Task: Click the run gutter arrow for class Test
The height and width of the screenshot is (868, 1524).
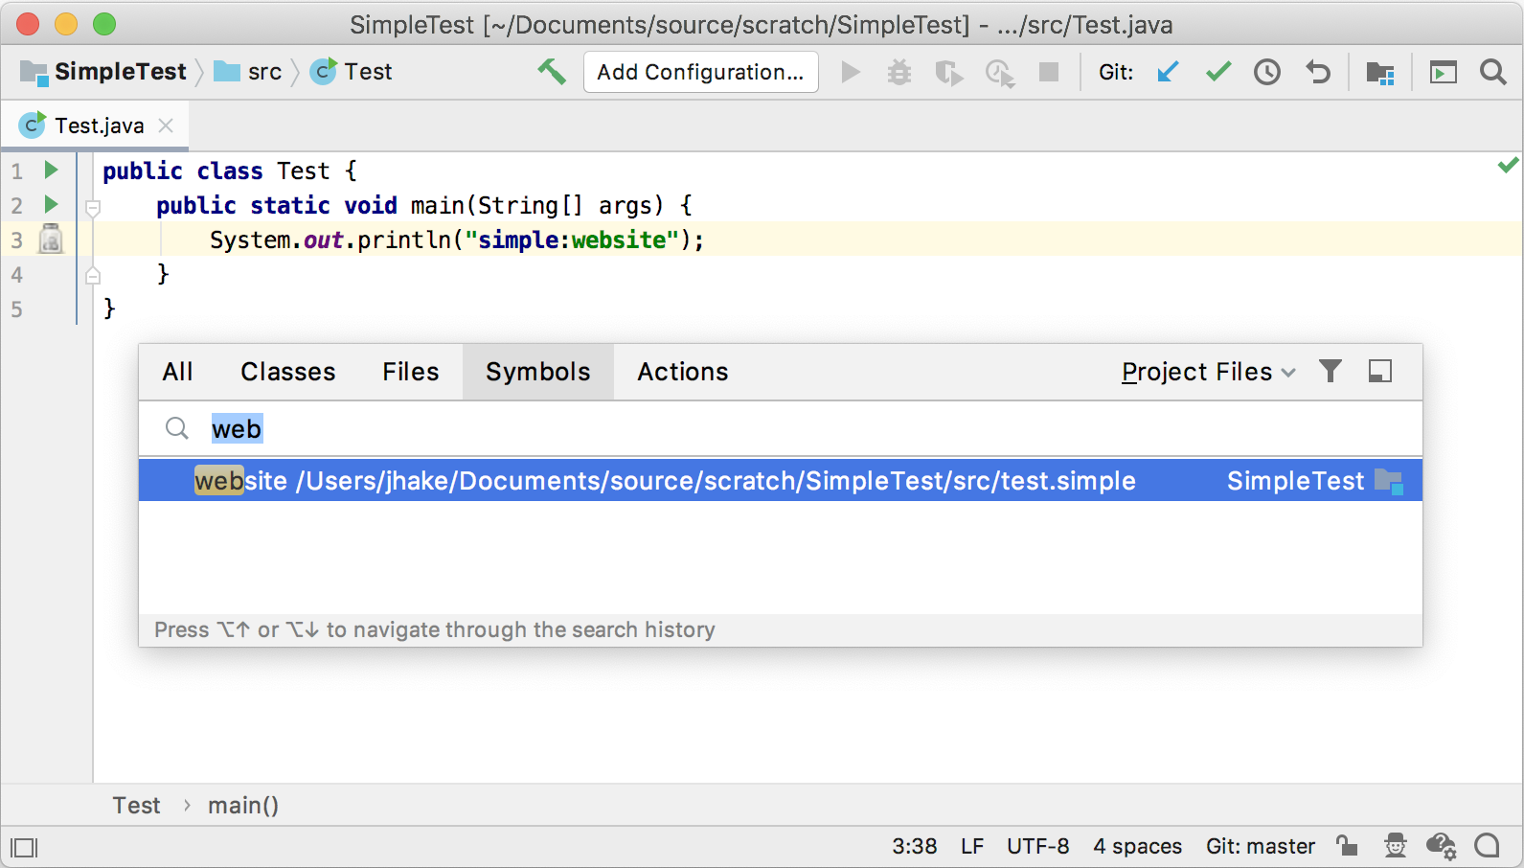Action: tap(52, 171)
